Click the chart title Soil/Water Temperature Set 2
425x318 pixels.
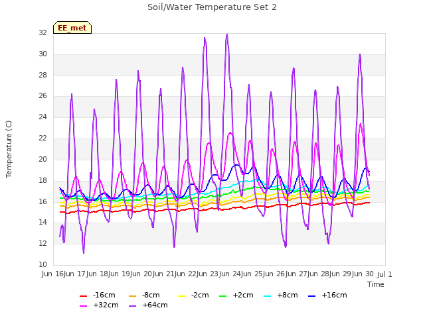[212, 7]
